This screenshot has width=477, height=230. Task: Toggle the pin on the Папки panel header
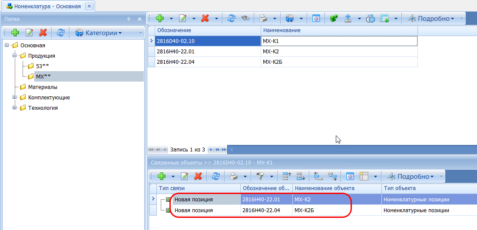click(129, 19)
